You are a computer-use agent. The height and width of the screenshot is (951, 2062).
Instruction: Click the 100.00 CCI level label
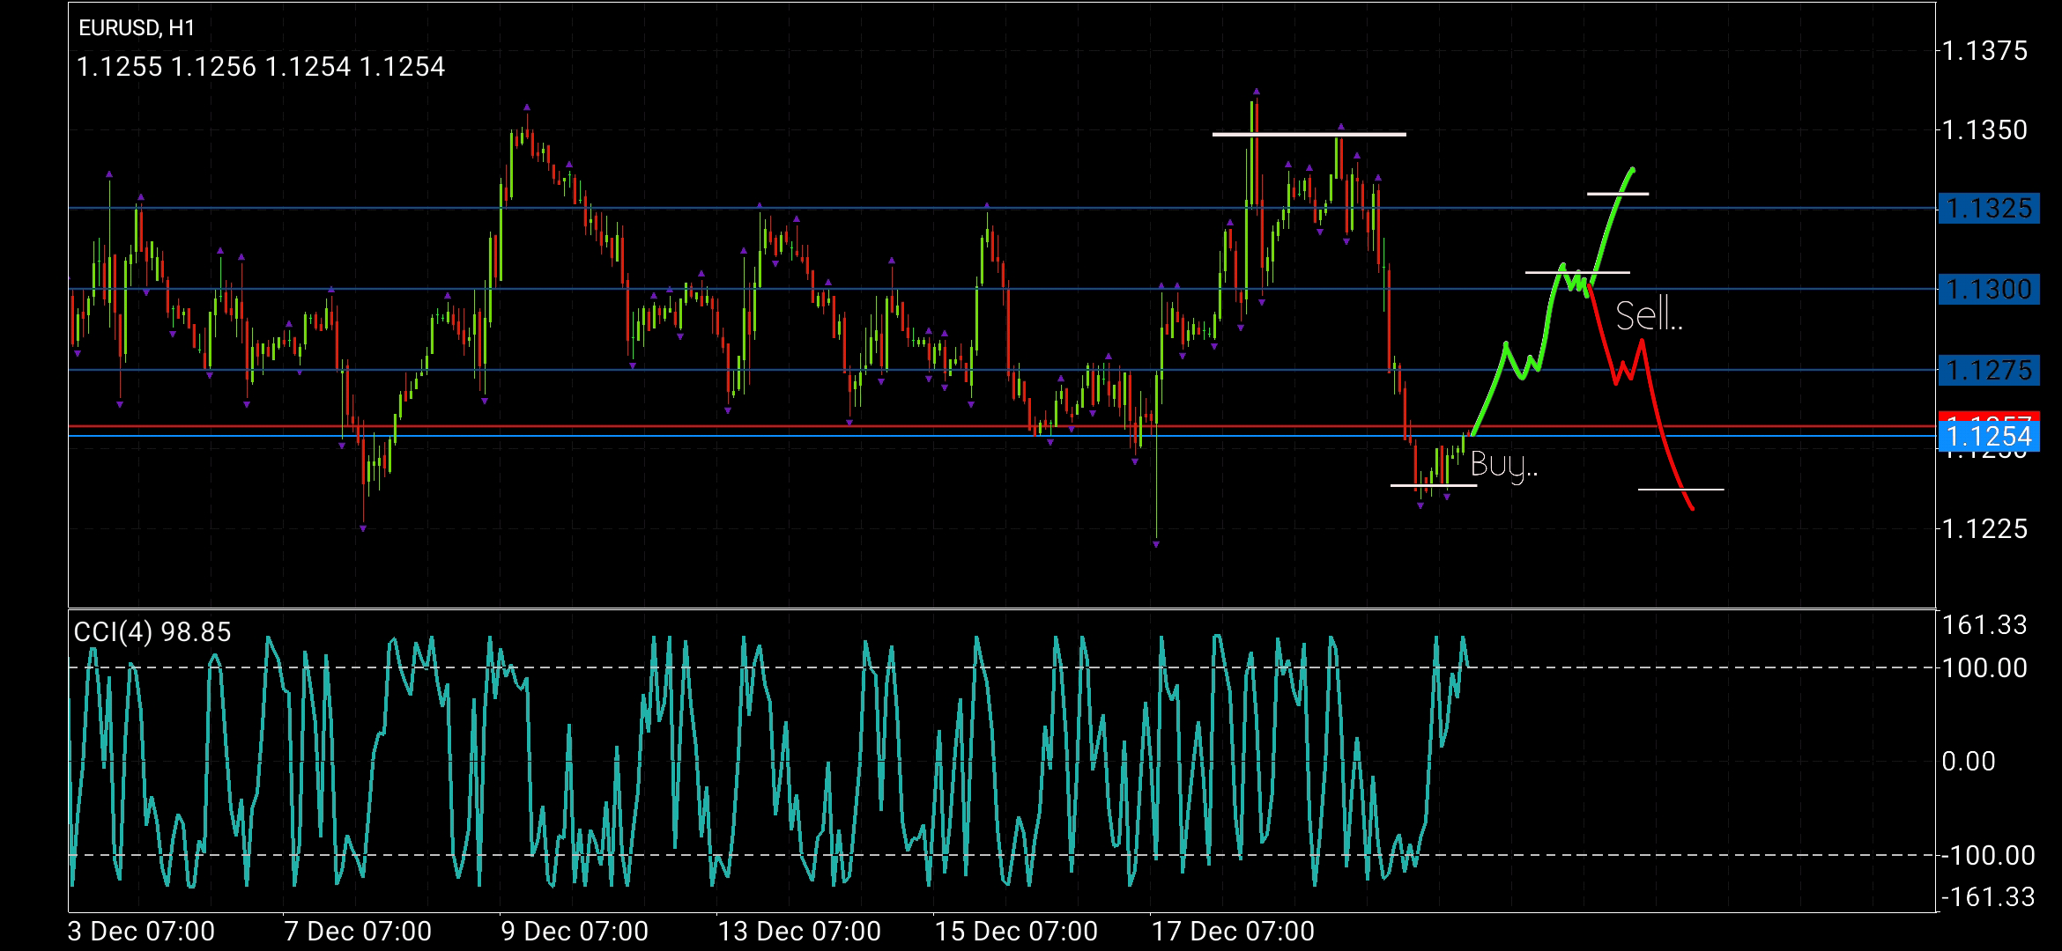point(1984,668)
